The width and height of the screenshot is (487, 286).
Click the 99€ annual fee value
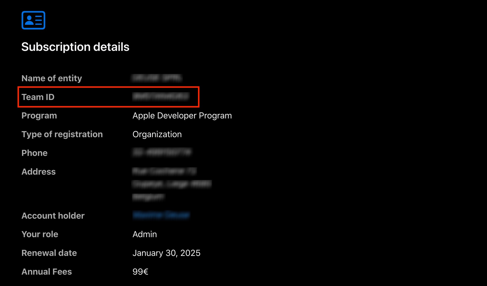(x=140, y=272)
